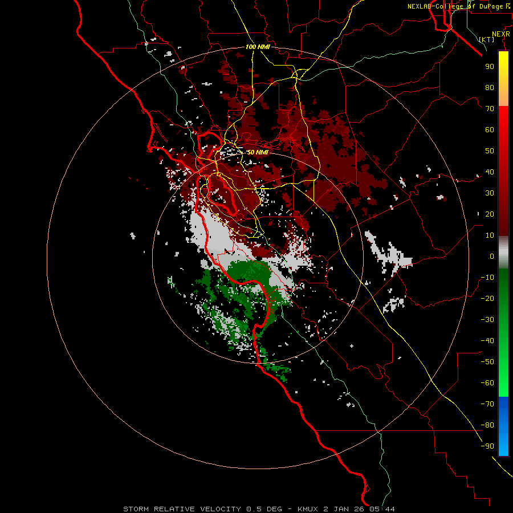513x513 pixels.
Task: Click the '80' value on color scale
Action: point(490,88)
